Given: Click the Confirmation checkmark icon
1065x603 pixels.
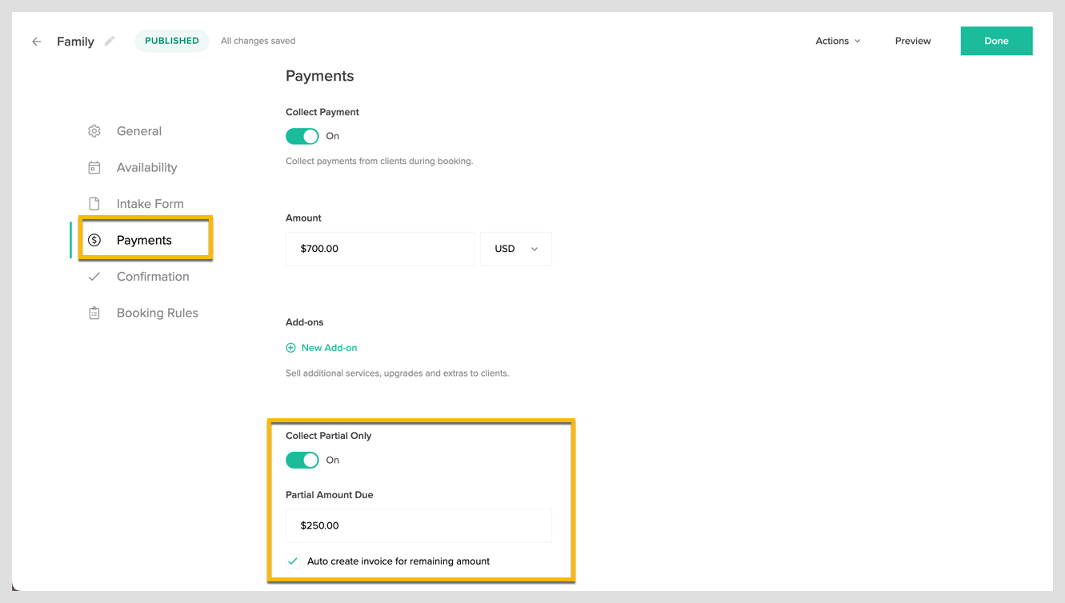Looking at the screenshot, I should (94, 277).
